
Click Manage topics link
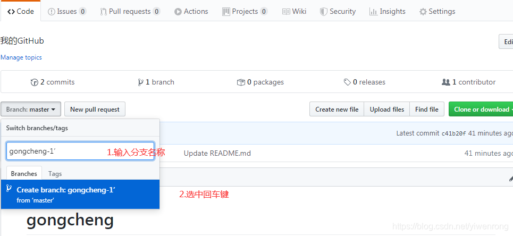[x=21, y=57]
